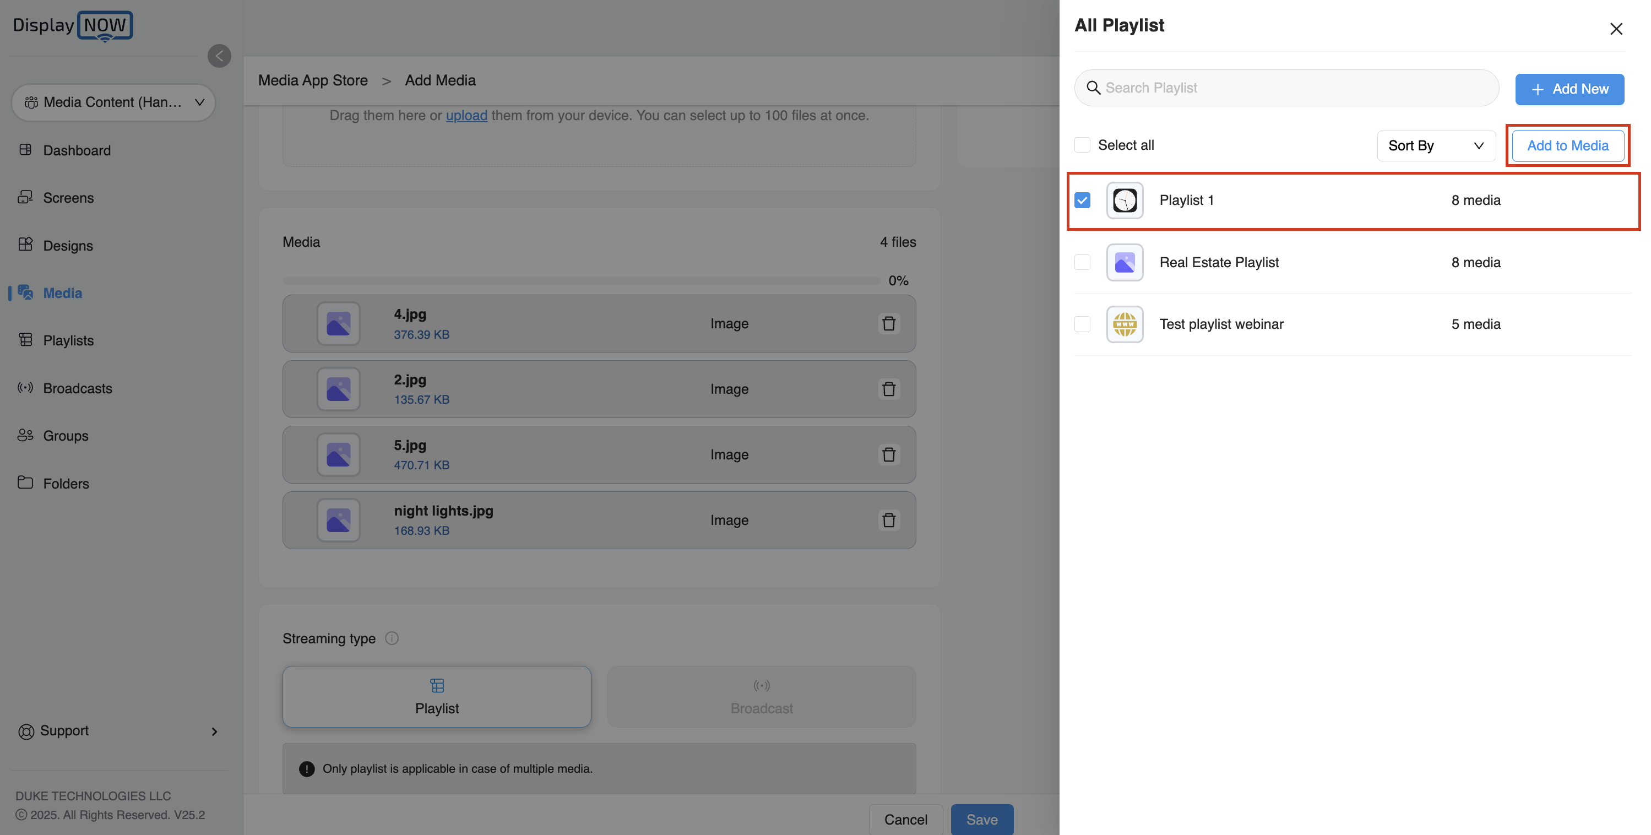Select the Playlist streaming type option
The height and width of the screenshot is (835, 1651).
pyautogui.click(x=437, y=697)
